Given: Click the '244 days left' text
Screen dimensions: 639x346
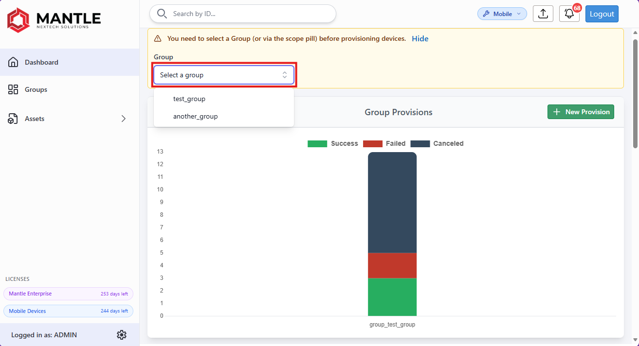Looking at the screenshot, I should coord(114,311).
